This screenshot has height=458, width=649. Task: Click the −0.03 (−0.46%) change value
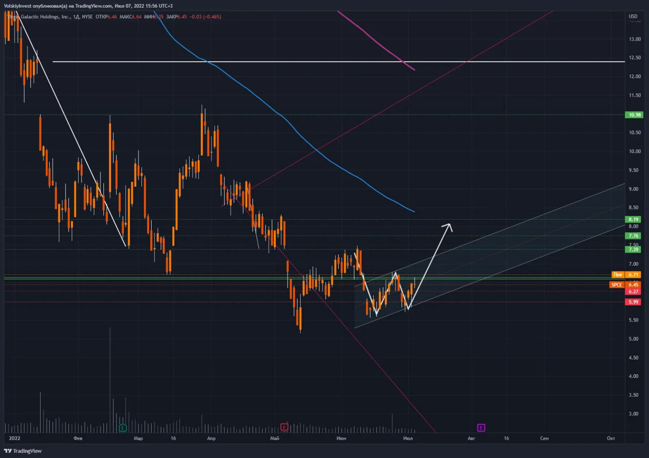(x=205, y=17)
